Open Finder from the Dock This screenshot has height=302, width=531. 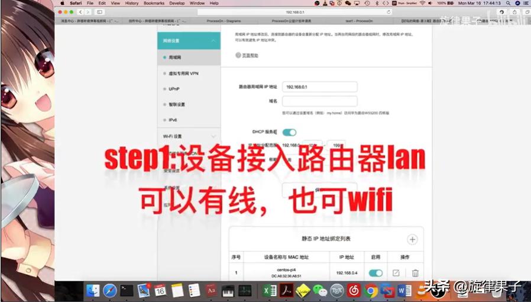pyautogui.click(x=93, y=291)
